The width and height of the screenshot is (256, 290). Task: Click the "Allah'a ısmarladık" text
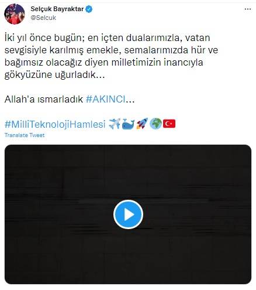point(44,99)
